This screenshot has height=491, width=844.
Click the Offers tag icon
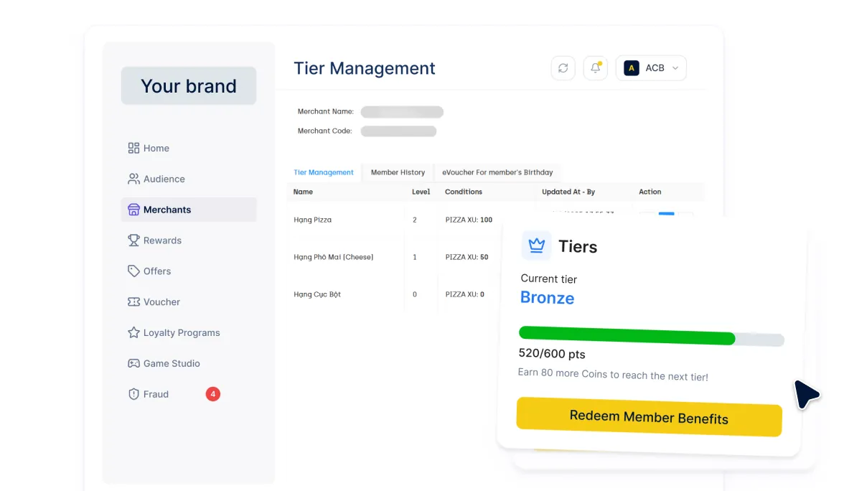pyautogui.click(x=133, y=271)
